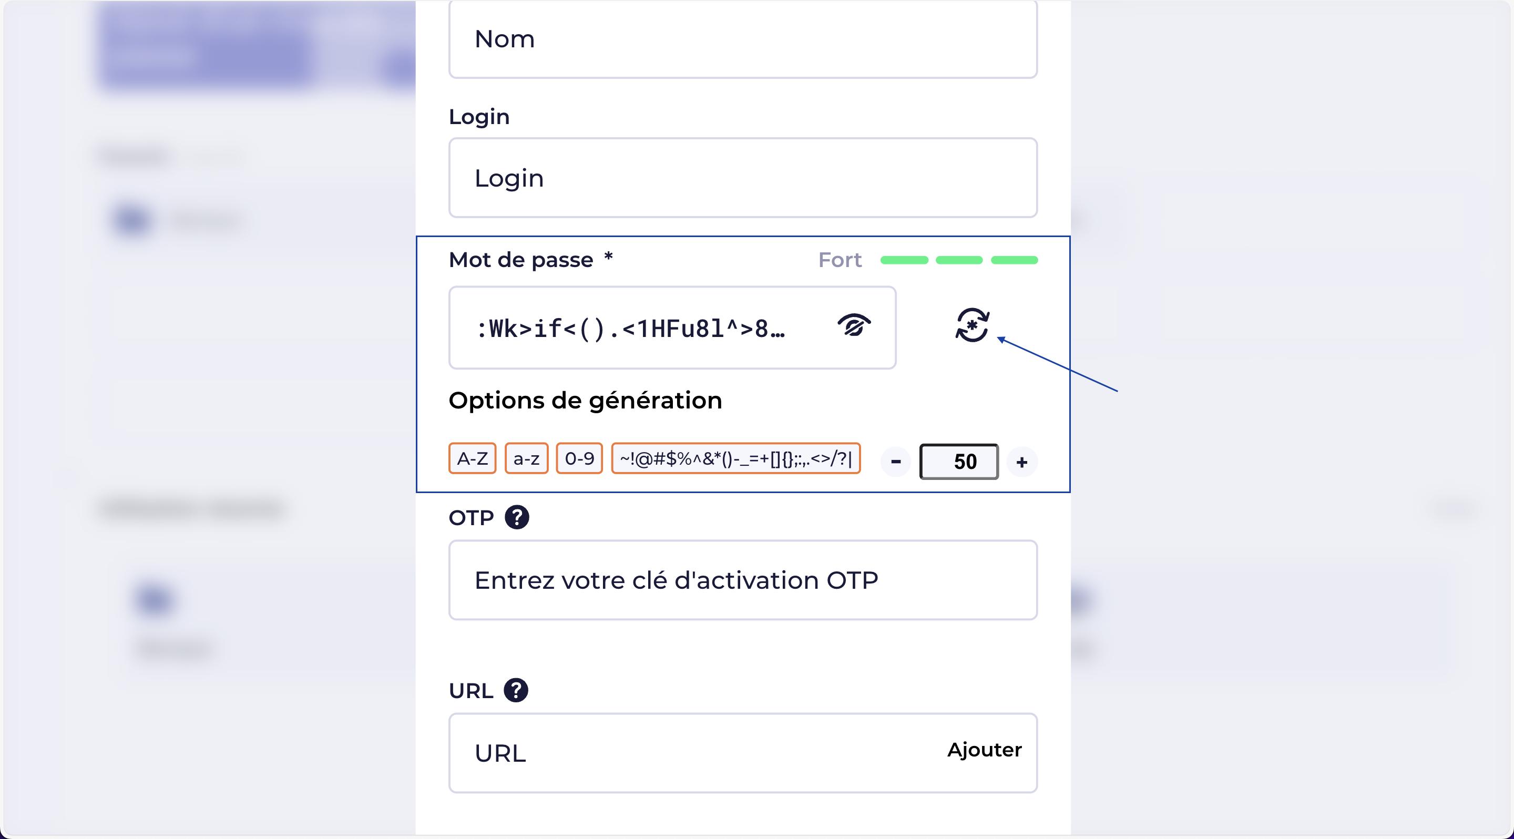This screenshot has width=1514, height=839.
Task: Click into the URL input field
Action: pyautogui.click(x=693, y=753)
